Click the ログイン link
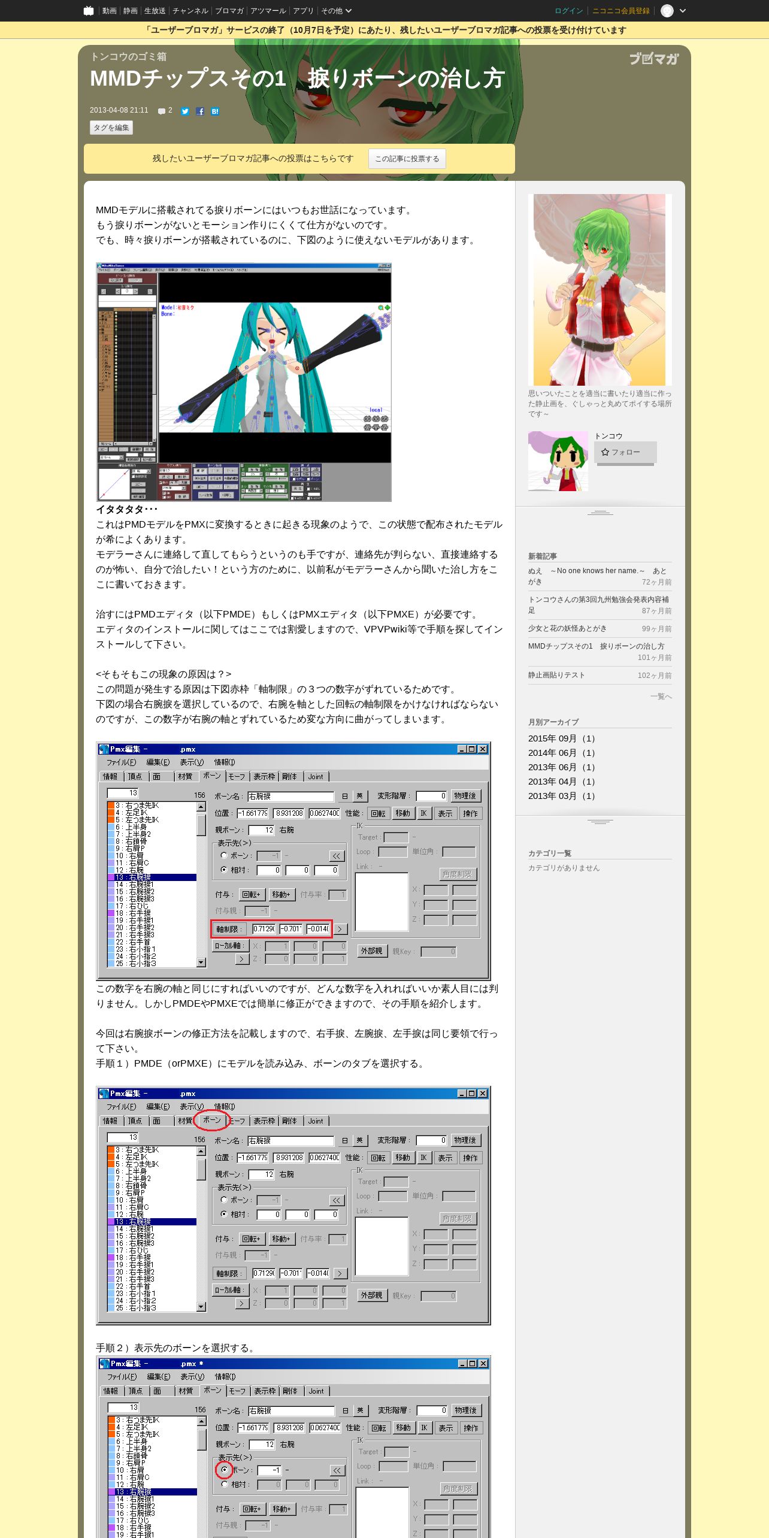This screenshot has width=769, height=1538. click(569, 11)
